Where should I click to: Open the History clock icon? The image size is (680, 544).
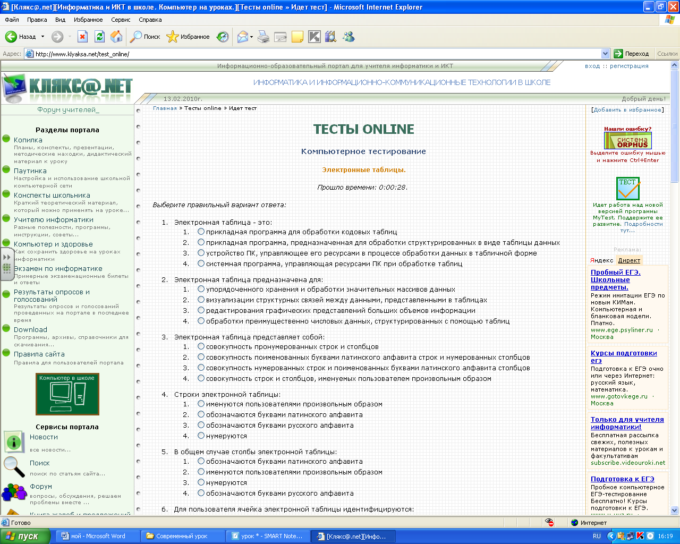223,37
